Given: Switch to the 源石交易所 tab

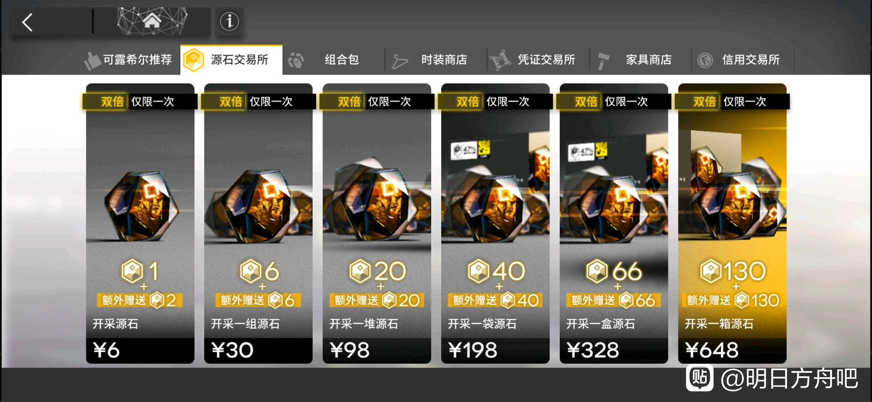Looking at the screenshot, I should [x=232, y=60].
